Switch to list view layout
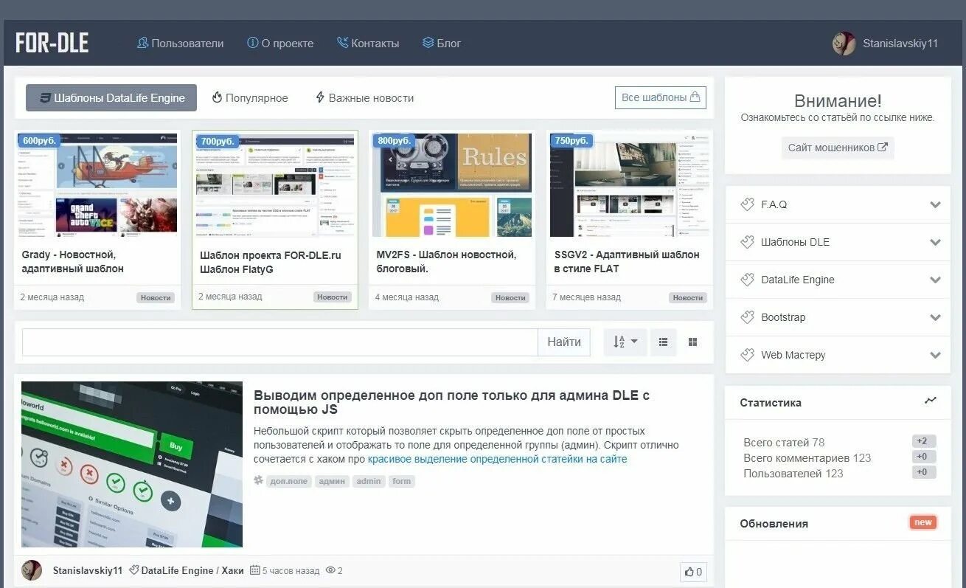 tap(664, 342)
